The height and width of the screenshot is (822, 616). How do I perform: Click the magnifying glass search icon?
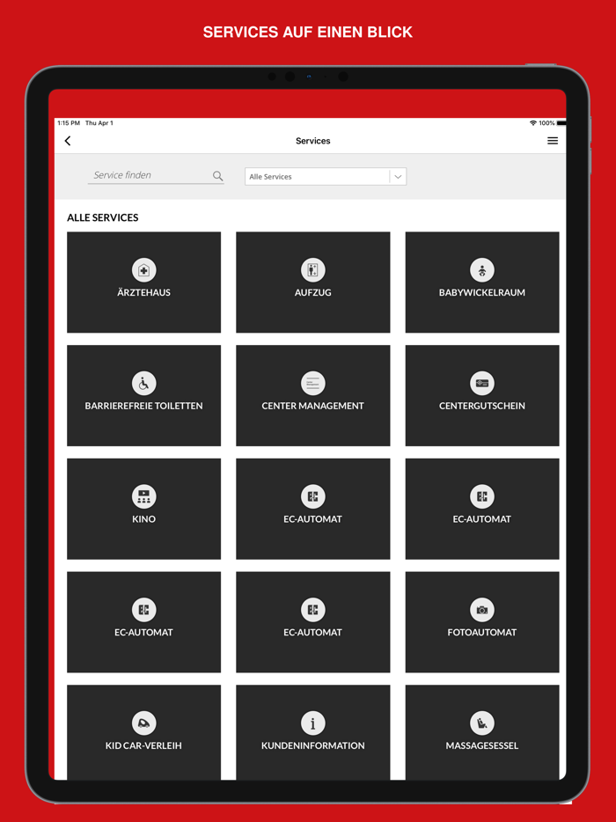[x=217, y=176]
